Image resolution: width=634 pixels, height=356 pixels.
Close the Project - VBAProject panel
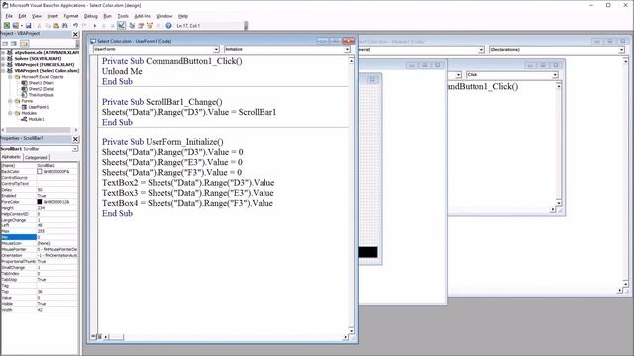point(75,35)
